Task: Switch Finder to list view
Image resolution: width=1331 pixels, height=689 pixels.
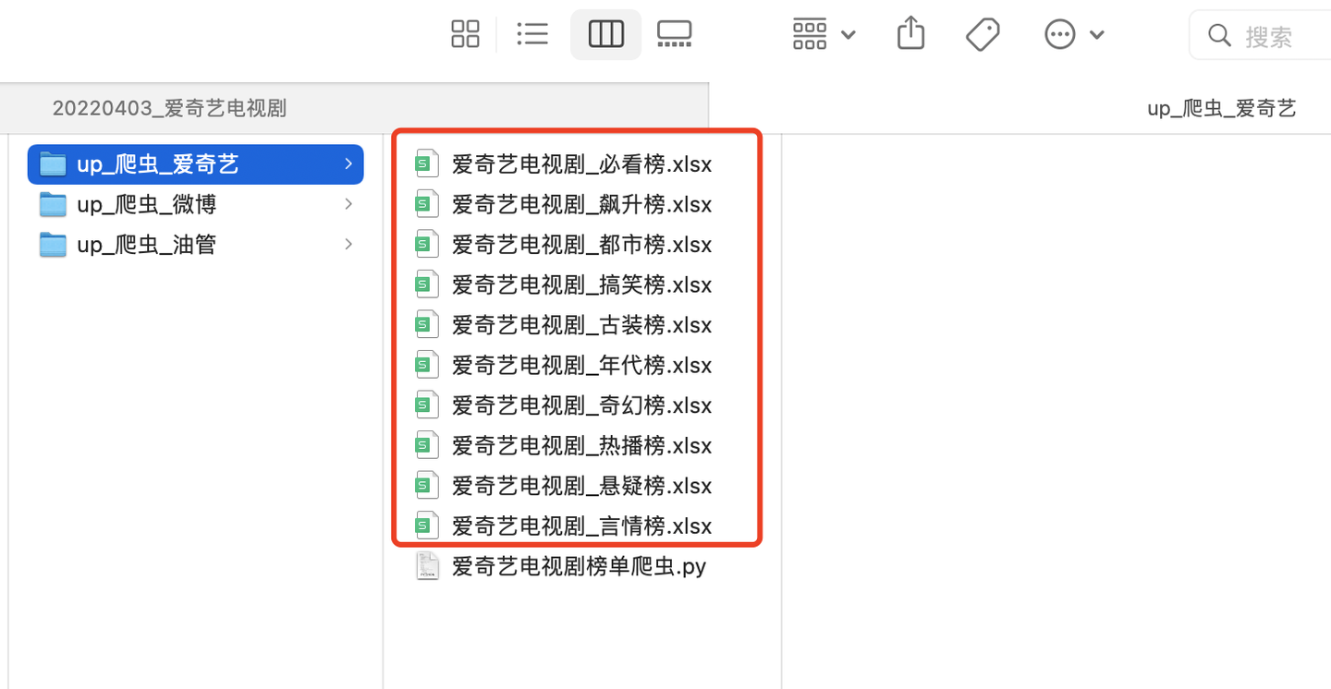Action: point(532,35)
